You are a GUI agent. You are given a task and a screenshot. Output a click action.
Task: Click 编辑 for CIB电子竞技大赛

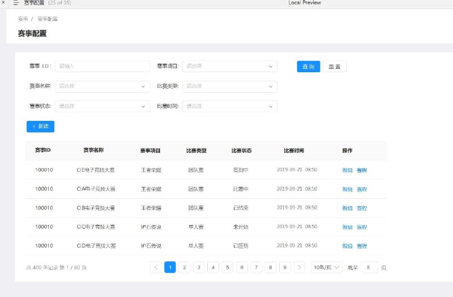click(x=347, y=208)
